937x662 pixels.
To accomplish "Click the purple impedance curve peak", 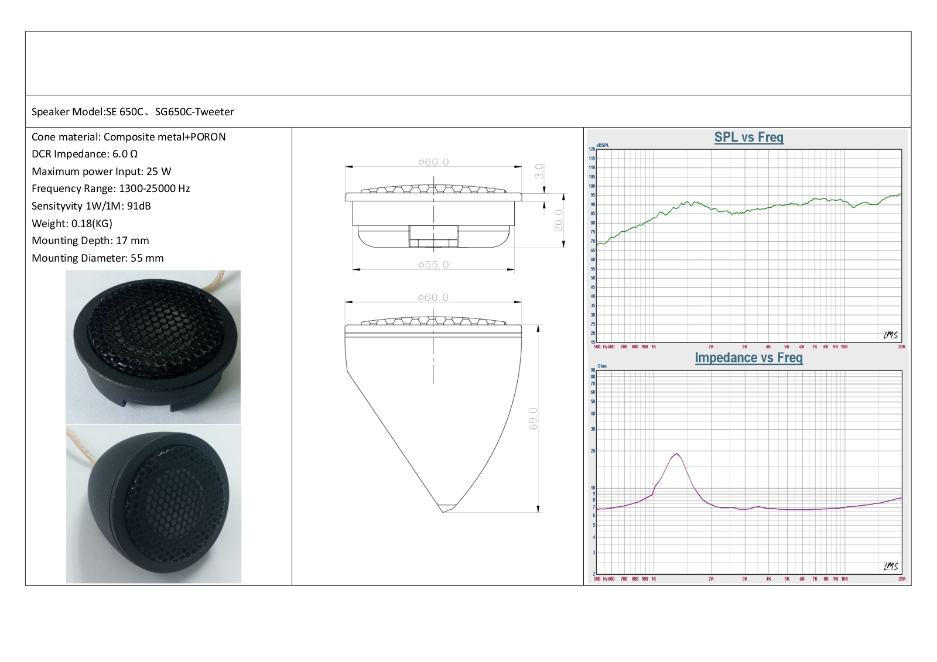I will tap(677, 454).
